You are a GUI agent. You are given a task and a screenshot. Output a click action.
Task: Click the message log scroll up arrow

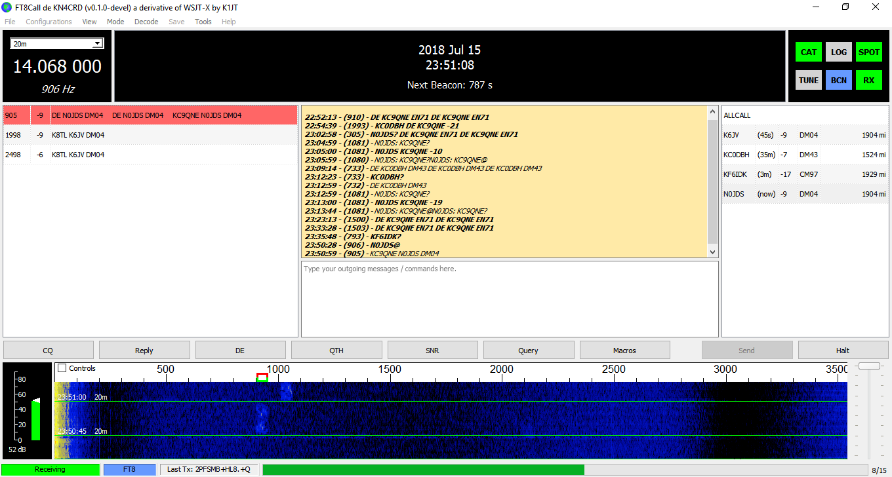coord(713,112)
